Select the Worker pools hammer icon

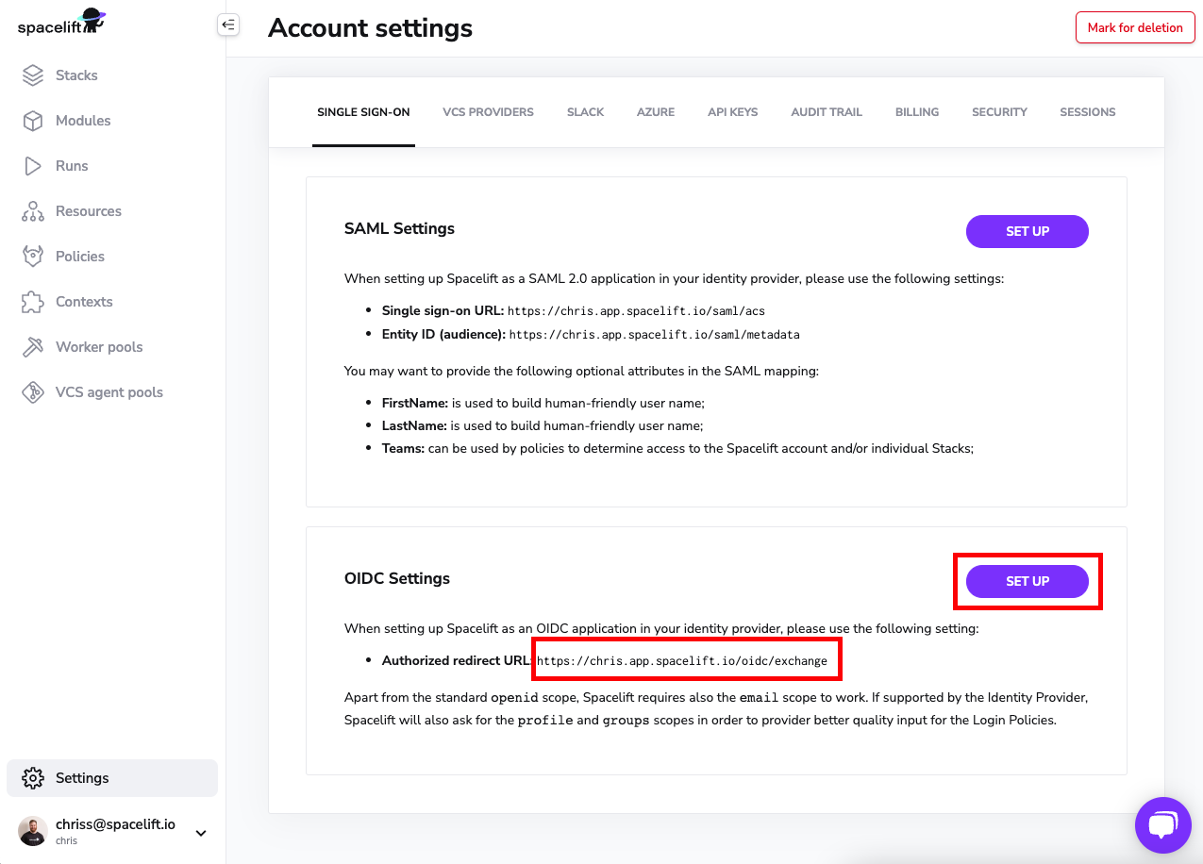tap(33, 347)
